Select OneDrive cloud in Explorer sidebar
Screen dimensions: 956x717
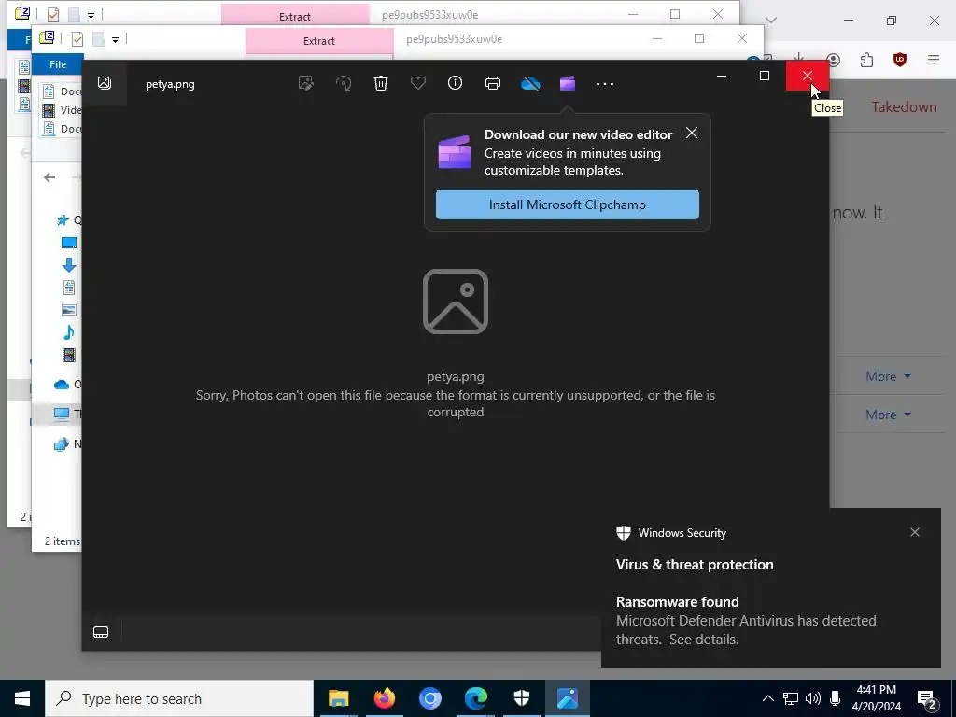click(x=62, y=384)
